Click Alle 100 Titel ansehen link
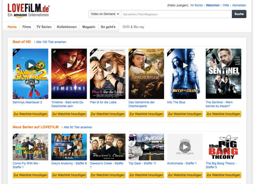The height and width of the screenshot is (184, 255). [x=51, y=42]
